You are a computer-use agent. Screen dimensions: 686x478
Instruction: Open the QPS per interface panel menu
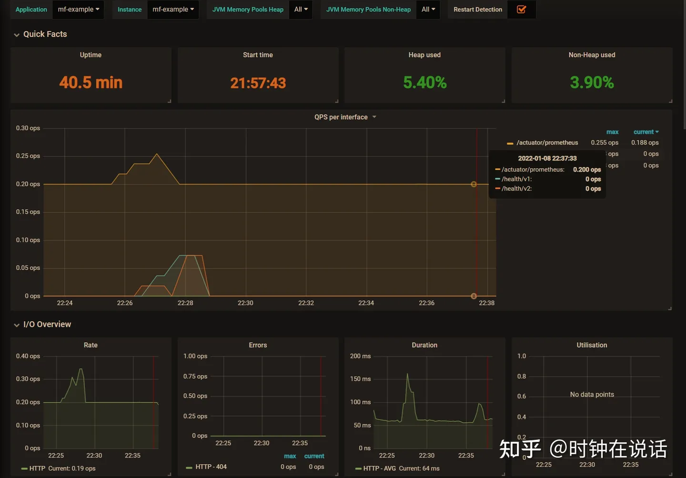[x=344, y=117]
